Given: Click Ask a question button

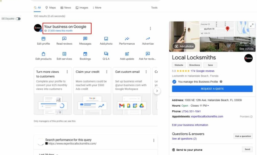Looking at the screenshot, I should [x=243, y=136].
